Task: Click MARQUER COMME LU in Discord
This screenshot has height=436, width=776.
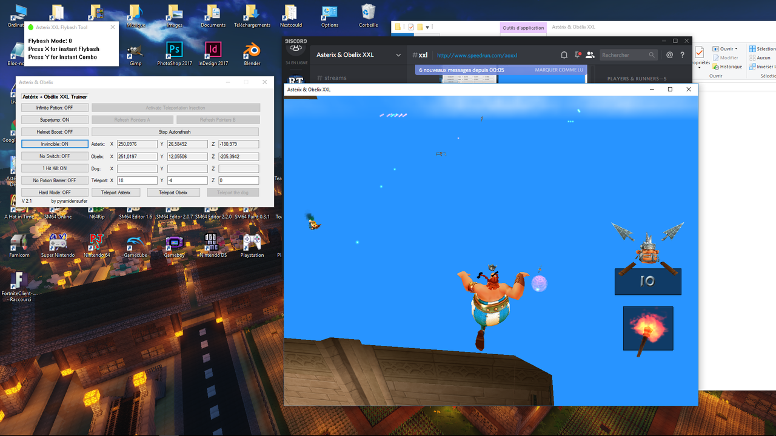Action: (x=559, y=70)
